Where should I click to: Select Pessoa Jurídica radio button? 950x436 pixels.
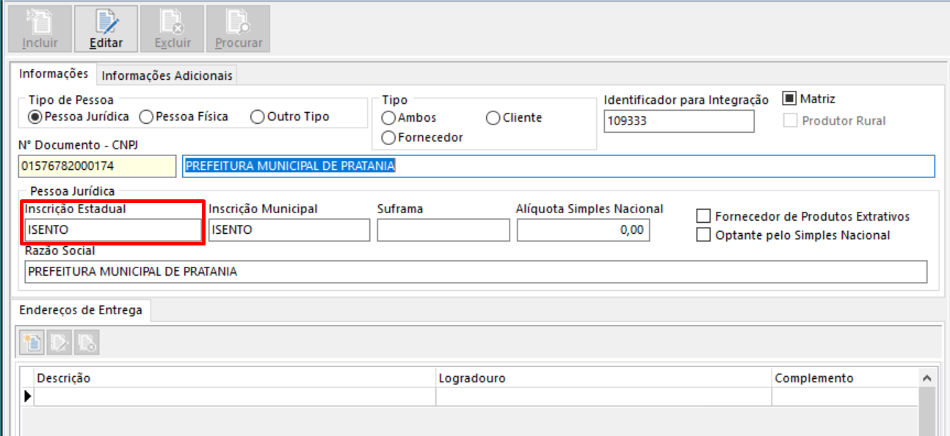(x=78, y=117)
